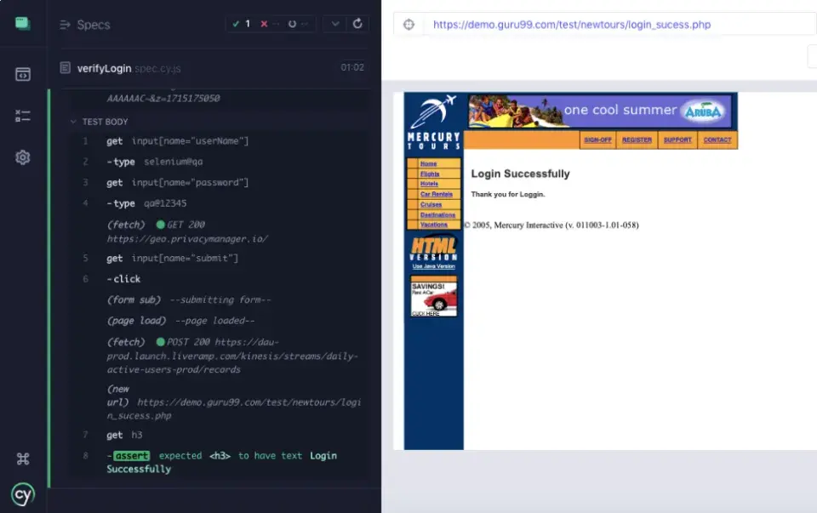The height and width of the screenshot is (513, 817).
Task: Open the keyboard shortcuts command icon
Action: click(x=22, y=459)
